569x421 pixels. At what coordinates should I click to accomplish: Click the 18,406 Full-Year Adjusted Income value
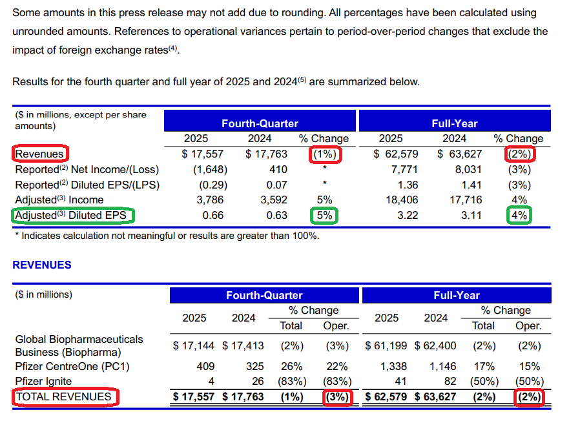click(x=400, y=200)
